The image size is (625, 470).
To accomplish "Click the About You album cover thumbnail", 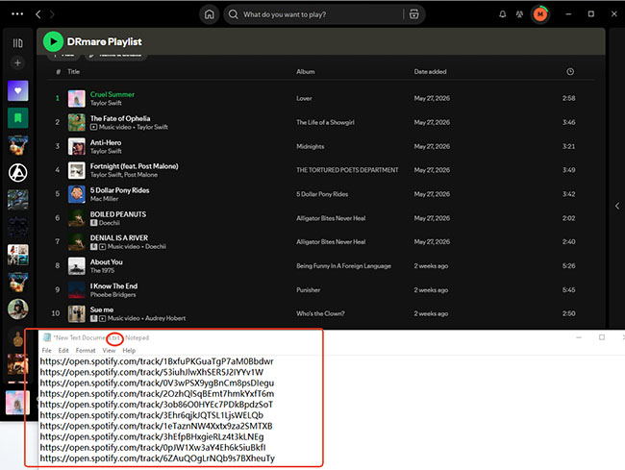I will (x=77, y=265).
